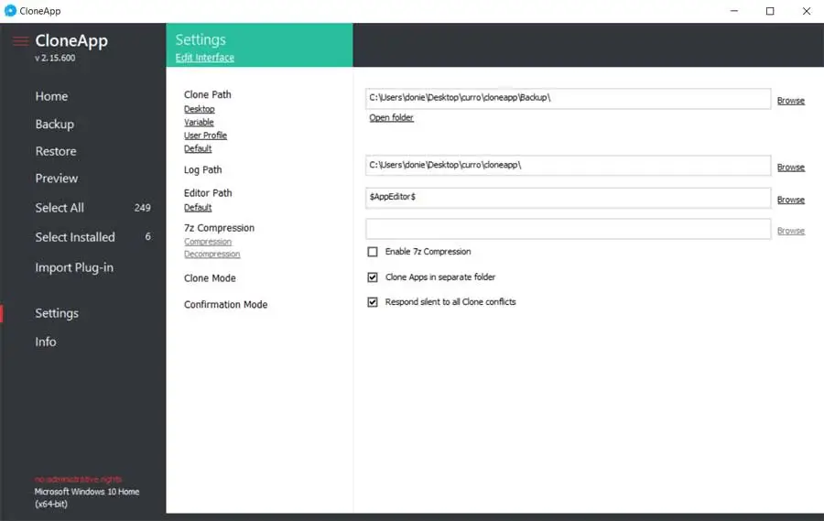This screenshot has width=824, height=521.
Task: Click the Confirmation Mode label
Action: [225, 304]
